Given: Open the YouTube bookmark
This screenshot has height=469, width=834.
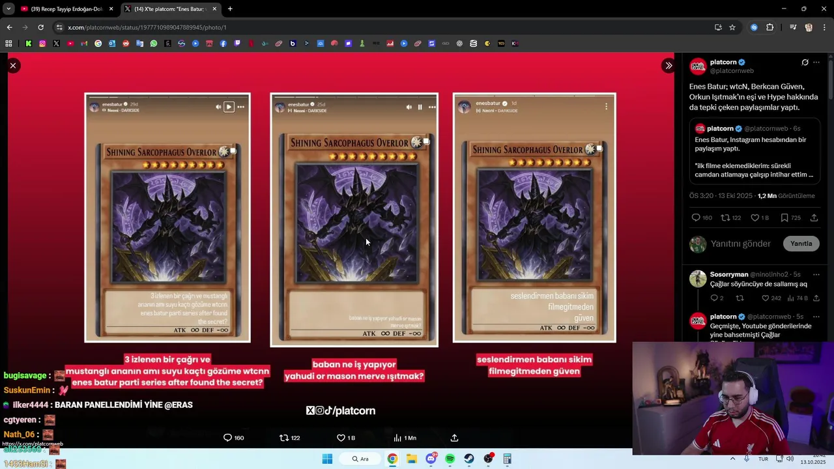Looking at the screenshot, I should [70, 44].
